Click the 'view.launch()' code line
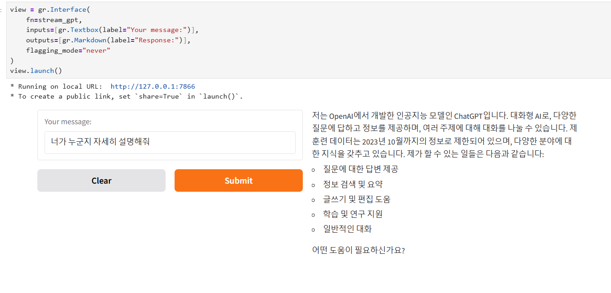 click(x=36, y=71)
